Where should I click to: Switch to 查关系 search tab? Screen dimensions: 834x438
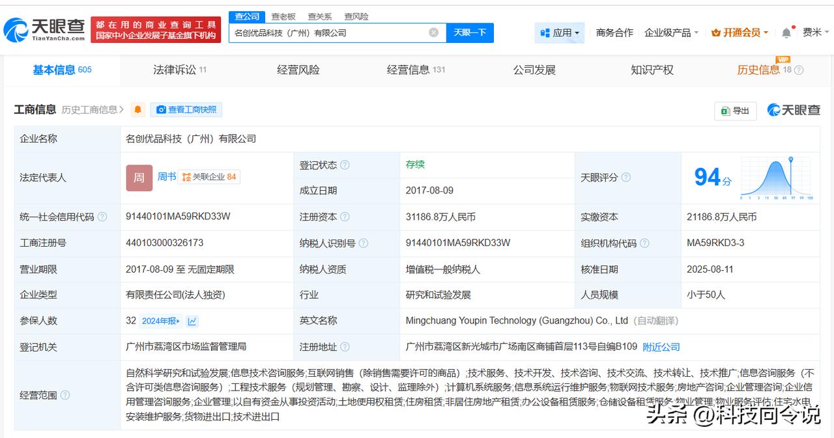tap(320, 16)
